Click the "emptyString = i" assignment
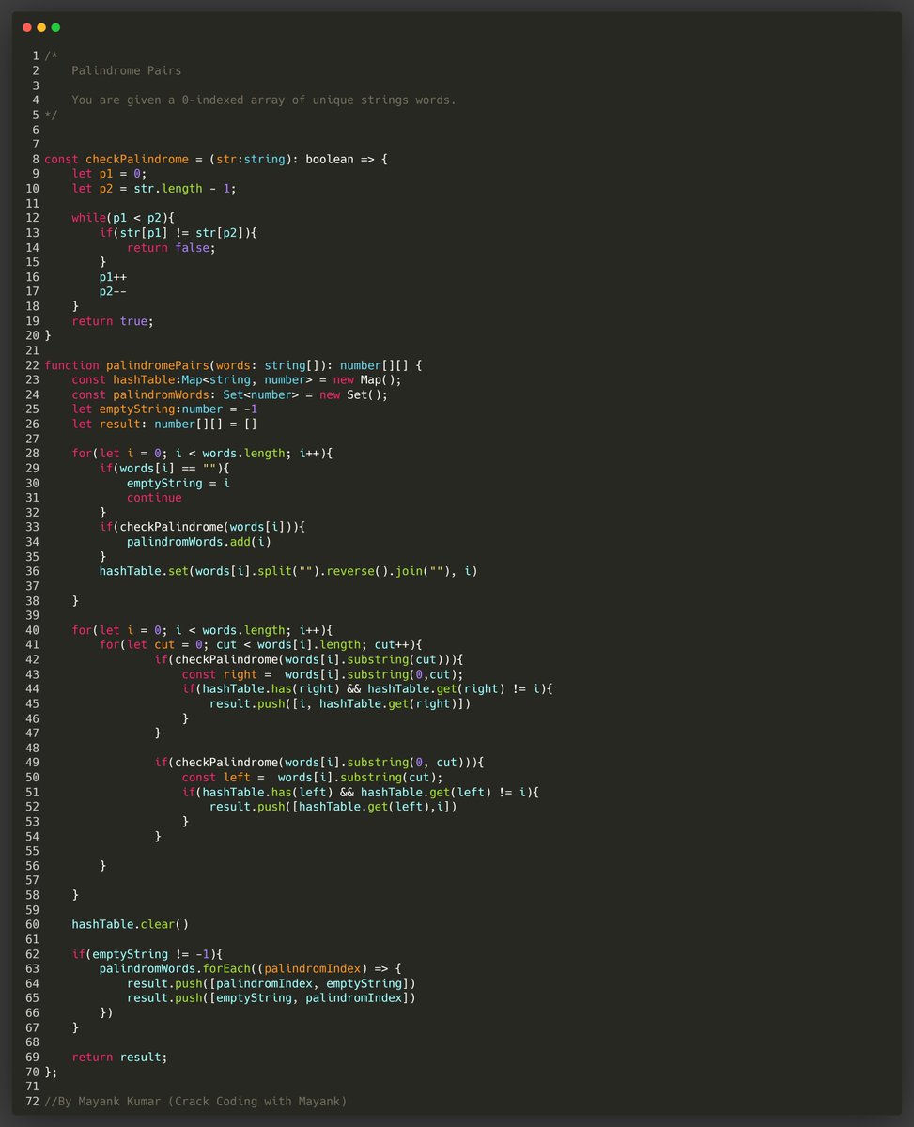 pos(178,483)
